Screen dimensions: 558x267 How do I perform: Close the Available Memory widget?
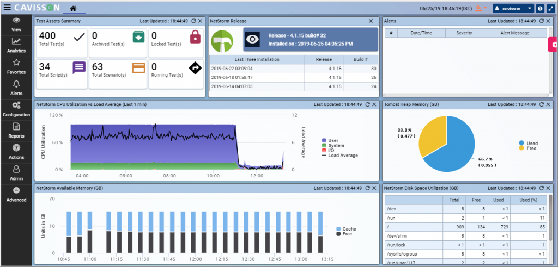[374, 188]
